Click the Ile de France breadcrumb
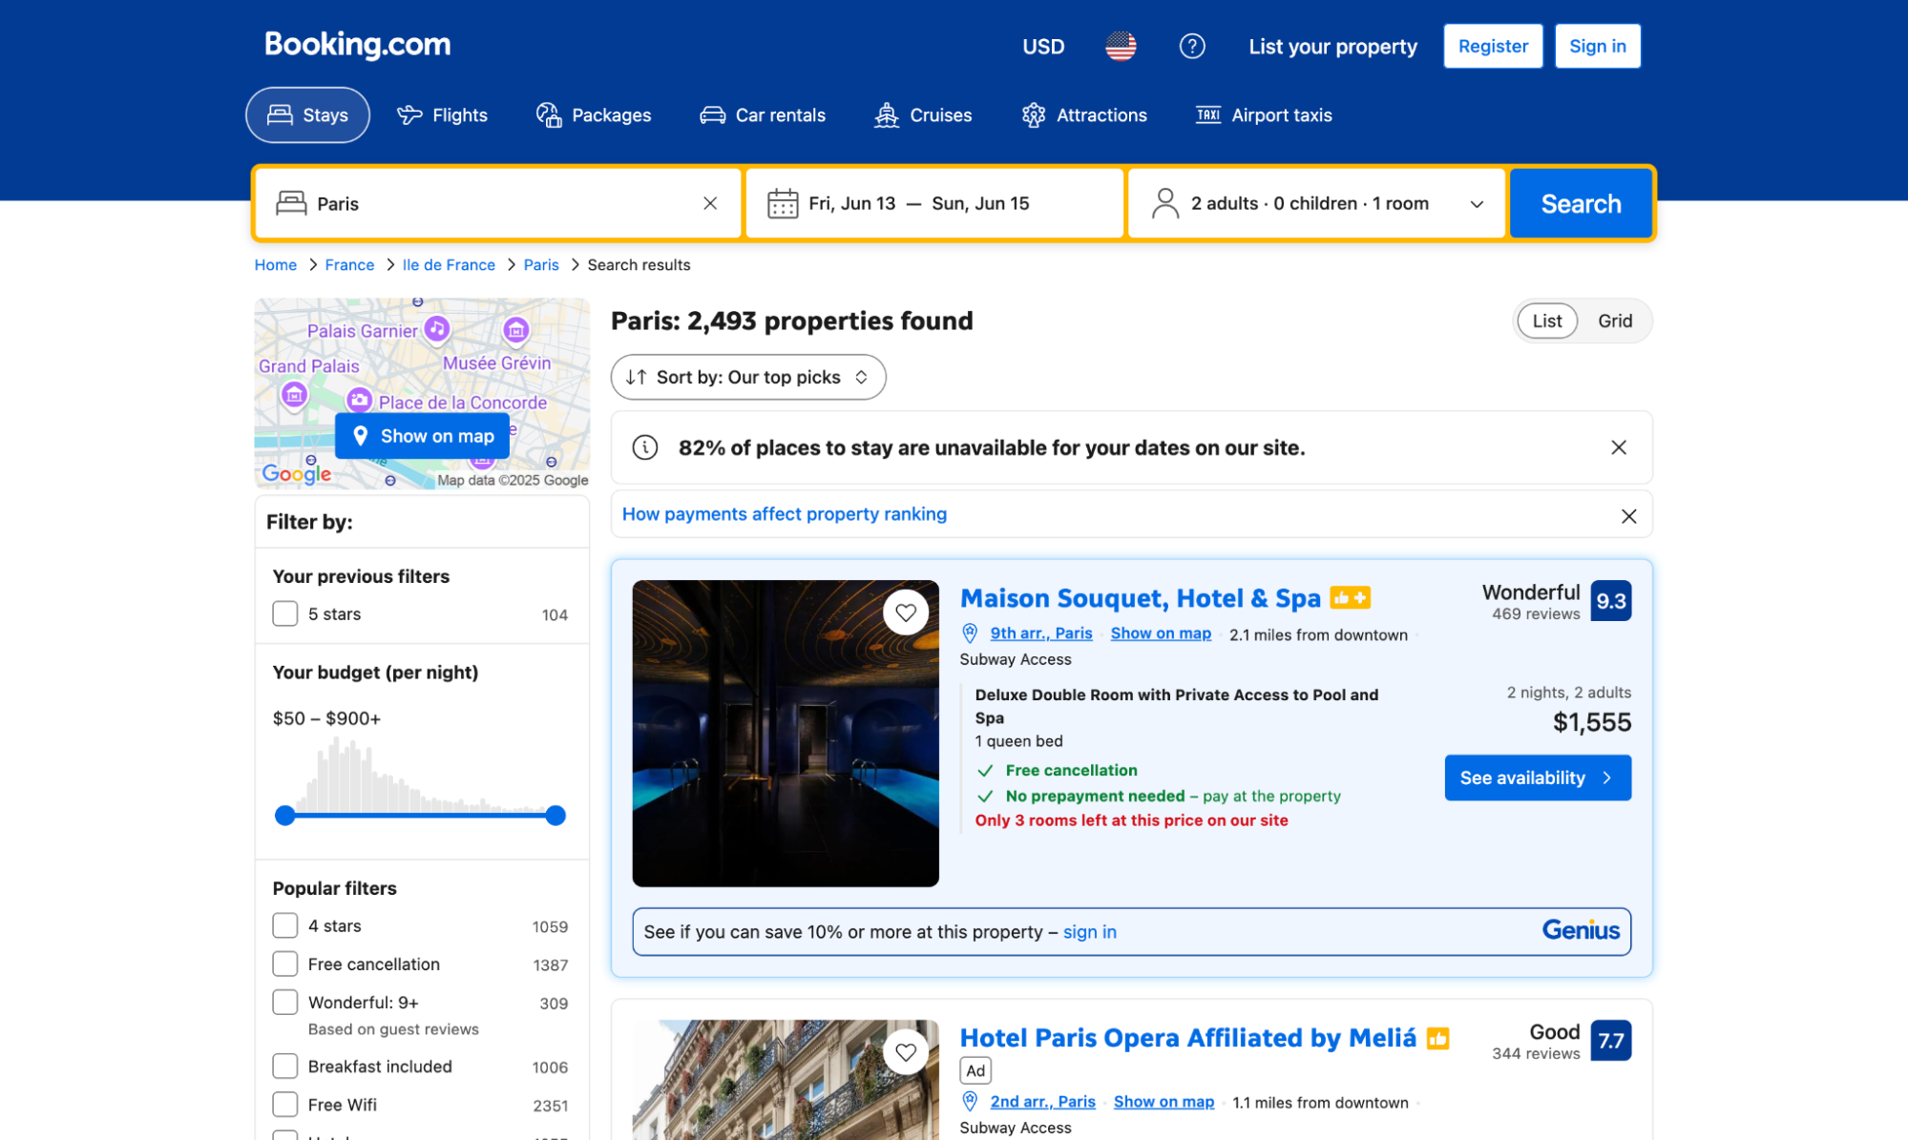Viewport: 1908px width, 1140px height. point(449,264)
